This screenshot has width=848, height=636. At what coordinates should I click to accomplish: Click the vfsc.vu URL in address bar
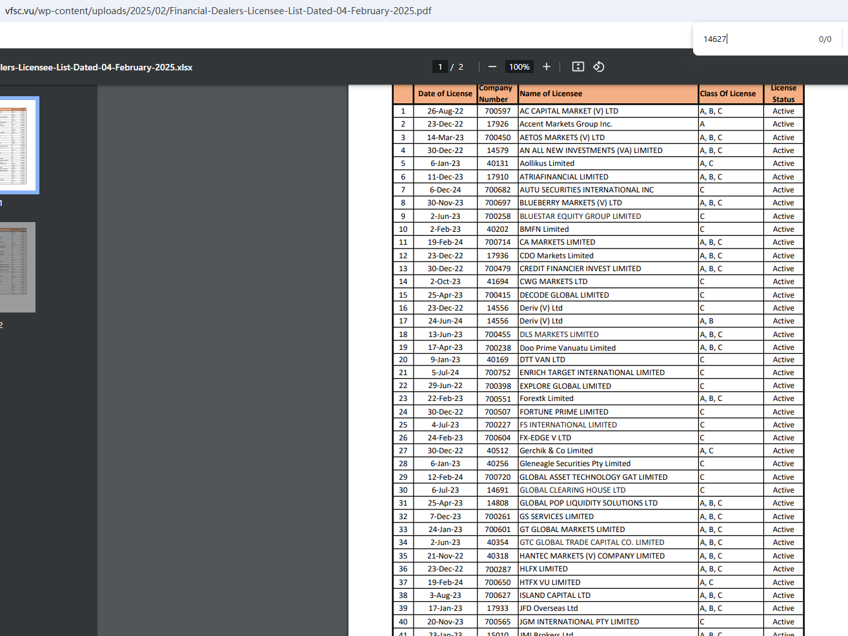[218, 11]
